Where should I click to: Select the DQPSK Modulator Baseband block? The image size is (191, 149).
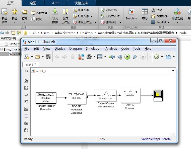pos(77,98)
